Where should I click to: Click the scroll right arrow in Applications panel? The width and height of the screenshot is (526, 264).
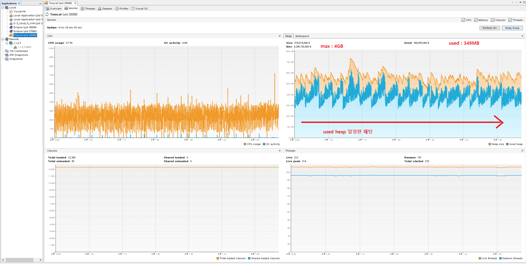pos(40,260)
